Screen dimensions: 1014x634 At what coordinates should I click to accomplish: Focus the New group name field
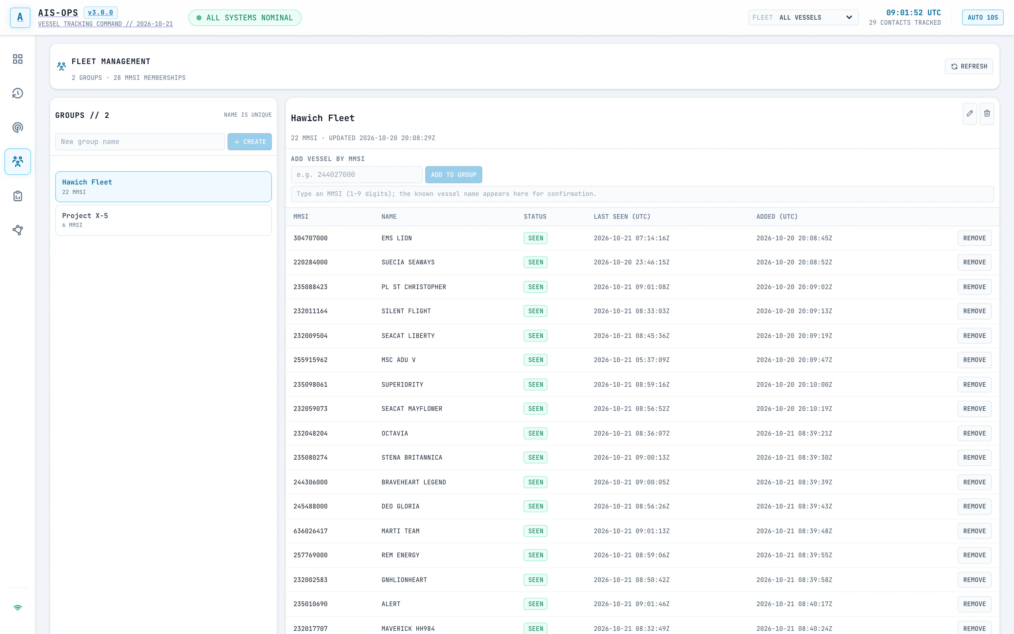(140, 142)
